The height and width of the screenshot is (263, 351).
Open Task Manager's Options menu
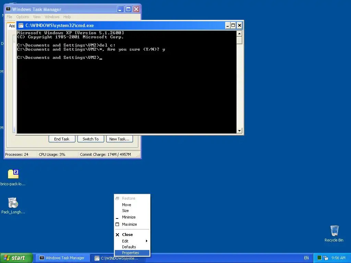pos(23,17)
